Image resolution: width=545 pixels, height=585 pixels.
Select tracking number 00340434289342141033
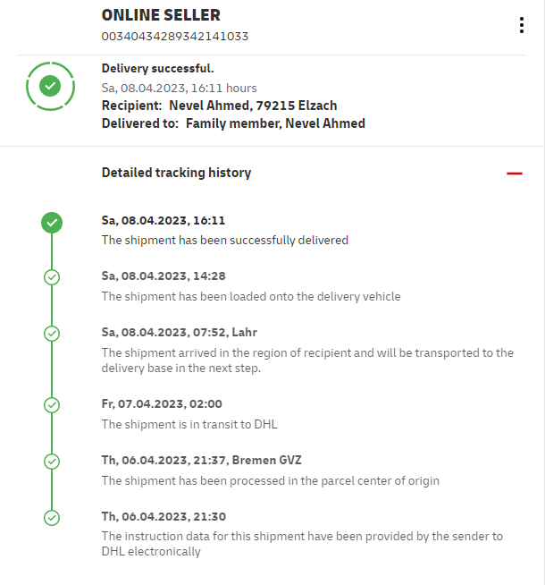(174, 37)
